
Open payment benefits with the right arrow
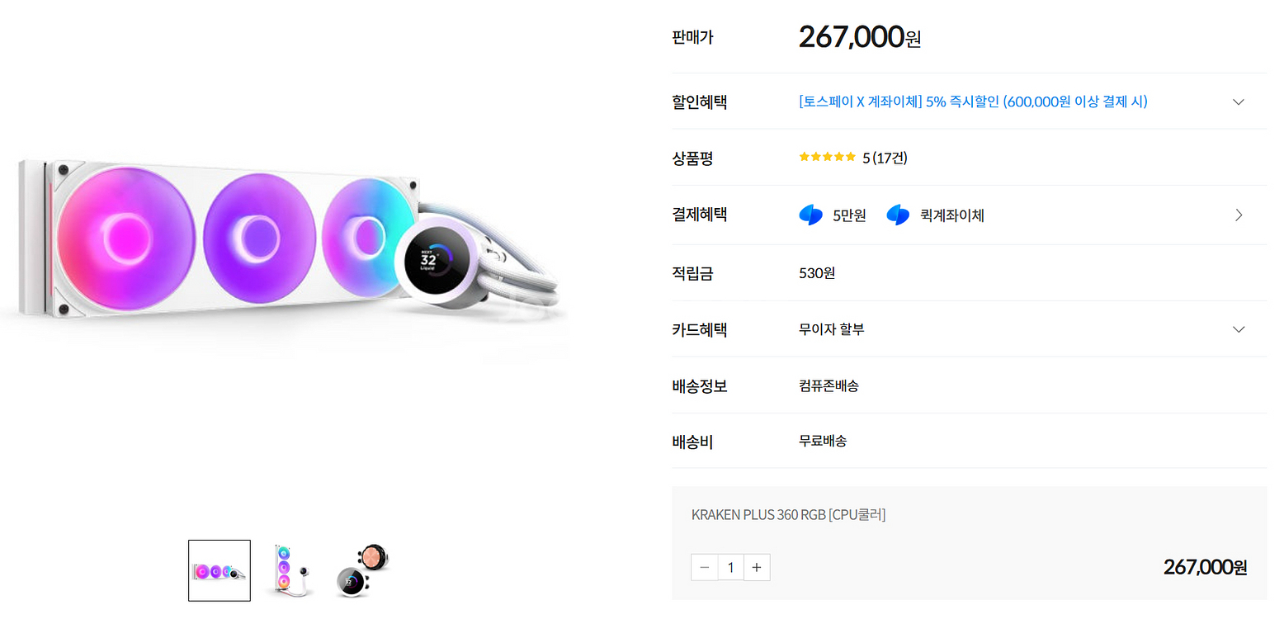pyautogui.click(x=1238, y=215)
